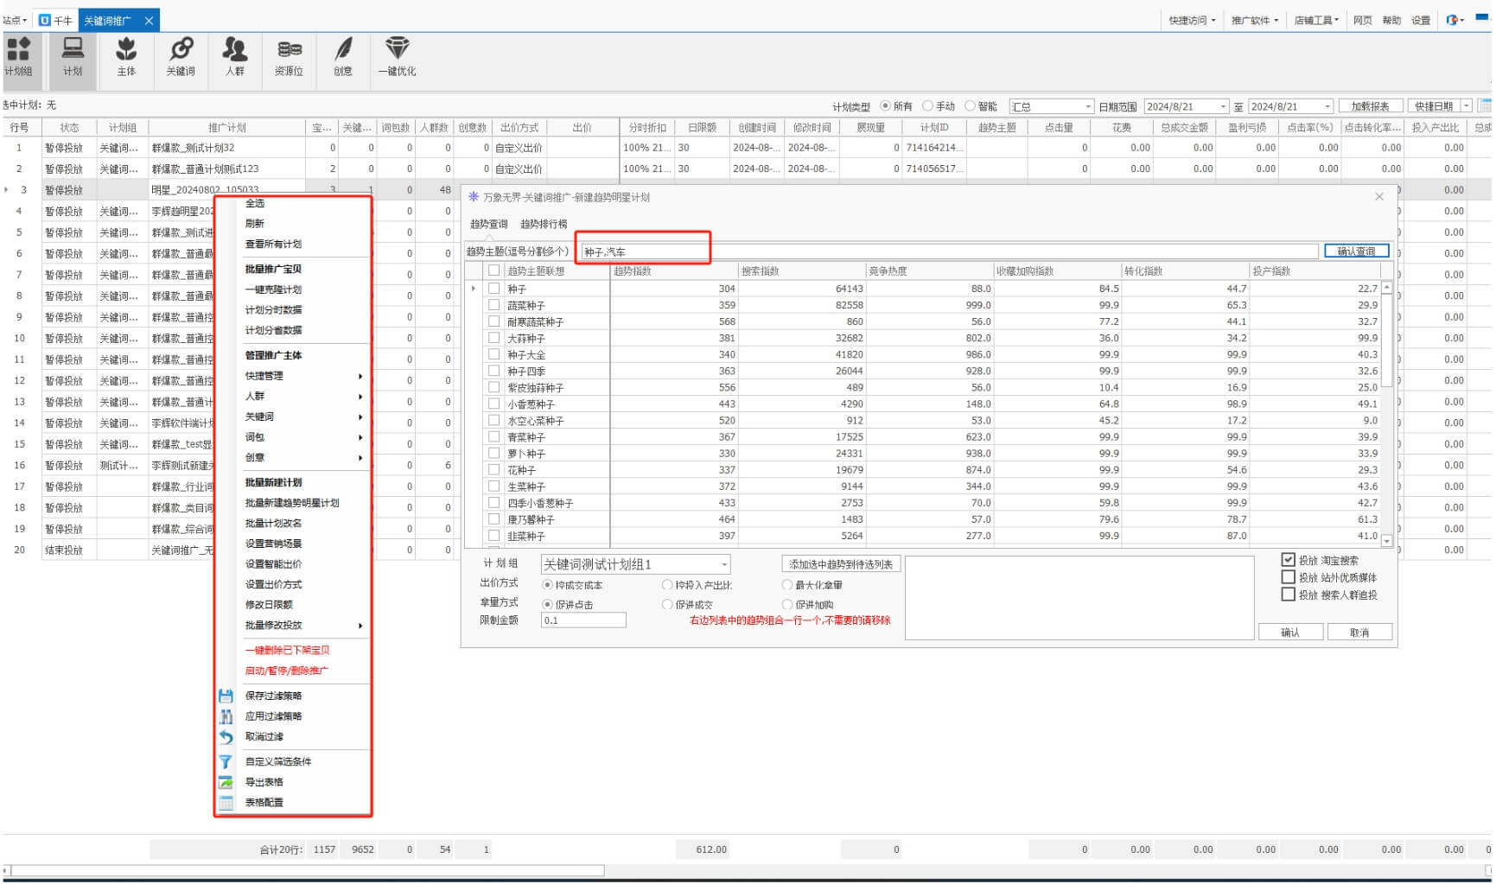Click the 应用过滤策略 icon
Image resolution: width=1496 pixels, height=884 pixels.
[x=226, y=716]
